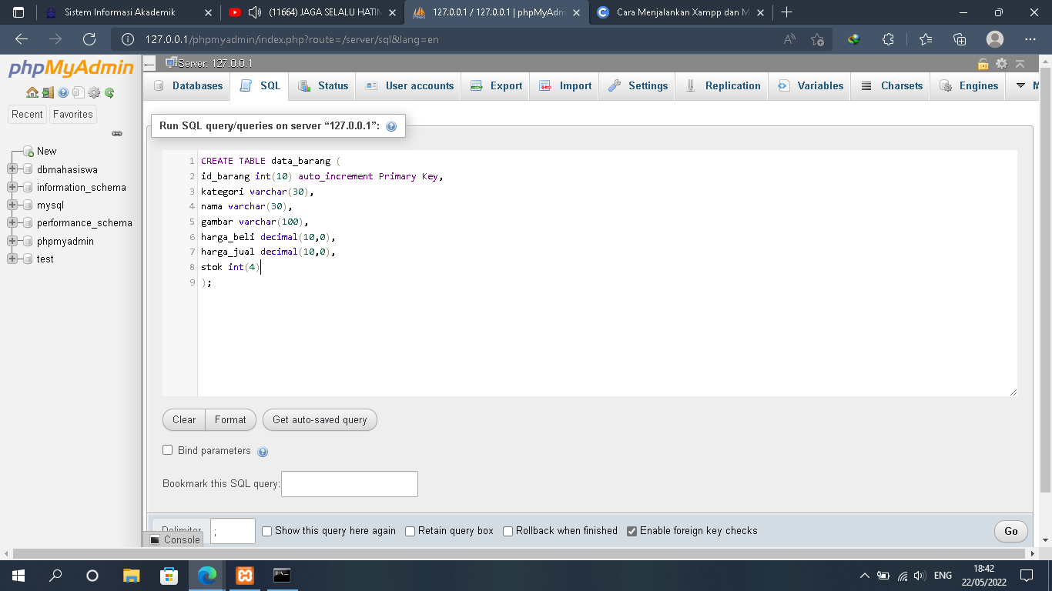This screenshot has width=1052, height=591.
Task: Click the Bookmark this SQL query field
Action: [x=350, y=484]
